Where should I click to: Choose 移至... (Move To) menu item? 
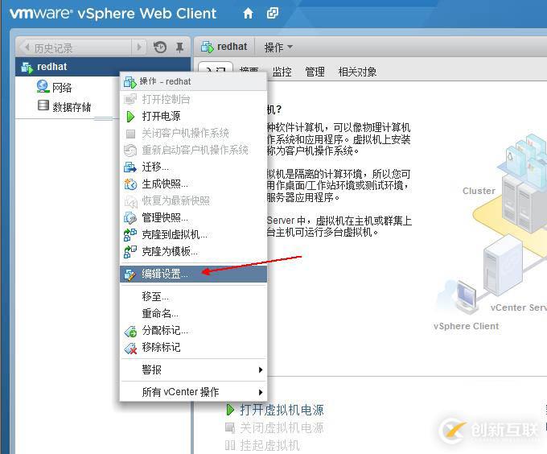click(x=194, y=296)
